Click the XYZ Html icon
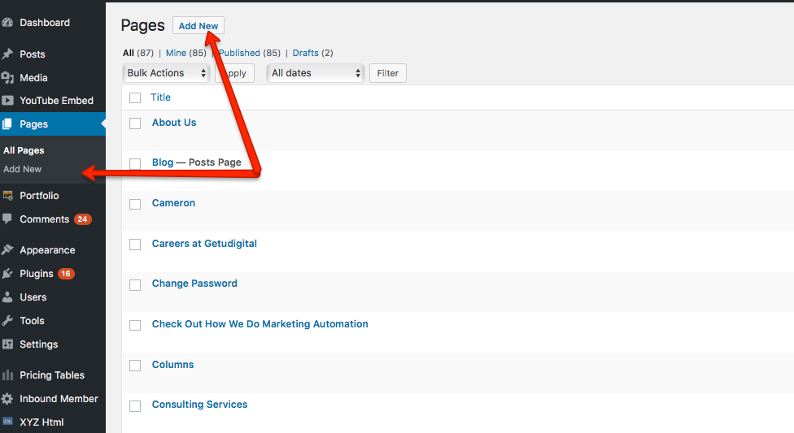The height and width of the screenshot is (433, 794). click(x=7, y=422)
